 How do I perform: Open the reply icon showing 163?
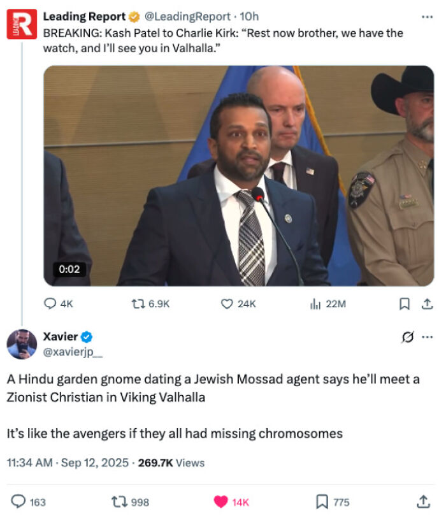pyautogui.click(x=19, y=502)
